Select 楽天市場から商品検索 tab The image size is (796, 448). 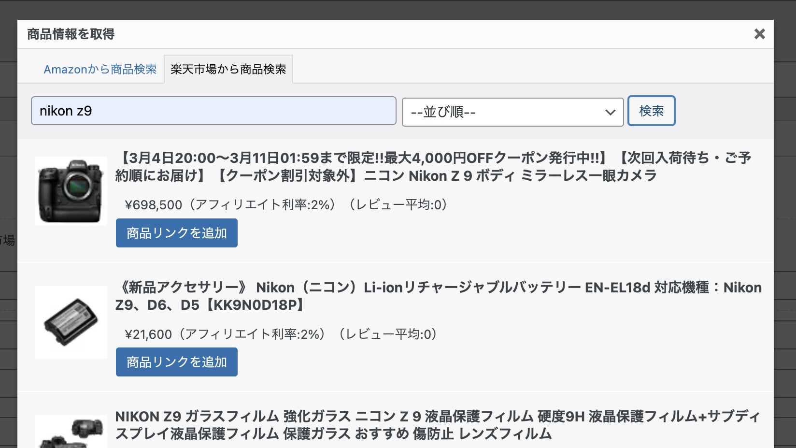pyautogui.click(x=228, y=70)
